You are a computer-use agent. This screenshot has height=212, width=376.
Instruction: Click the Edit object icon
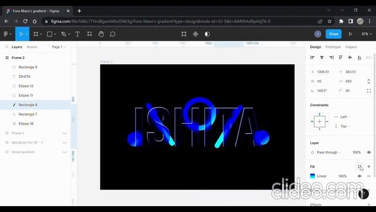tap(184, 34)
